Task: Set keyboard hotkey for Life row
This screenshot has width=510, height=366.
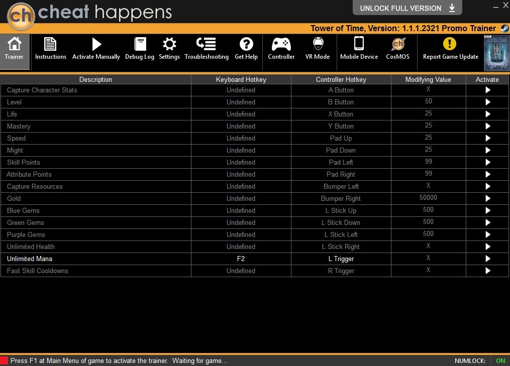Action: [241, 114]
